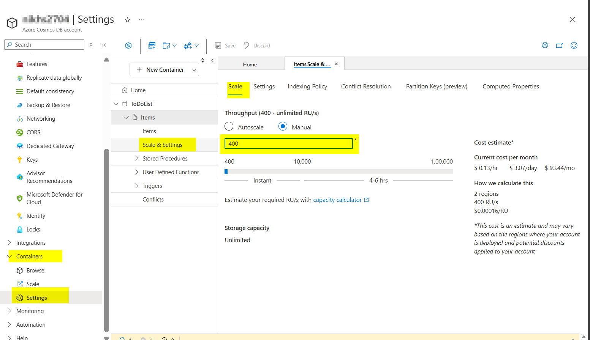590x340 pixels.
Task: Open Features in the side menu
Action: coord(37,64)
